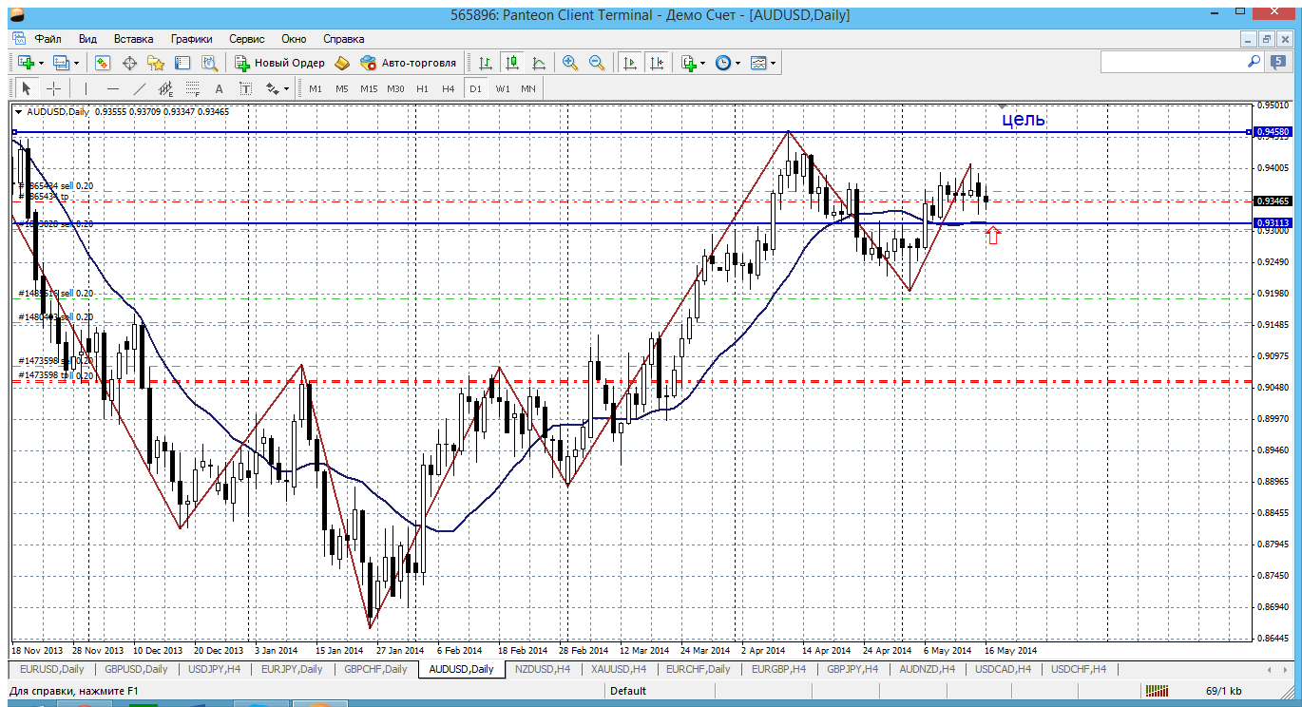
Task: Click the Новый Ордер button
Action: [x=280, y=63]
